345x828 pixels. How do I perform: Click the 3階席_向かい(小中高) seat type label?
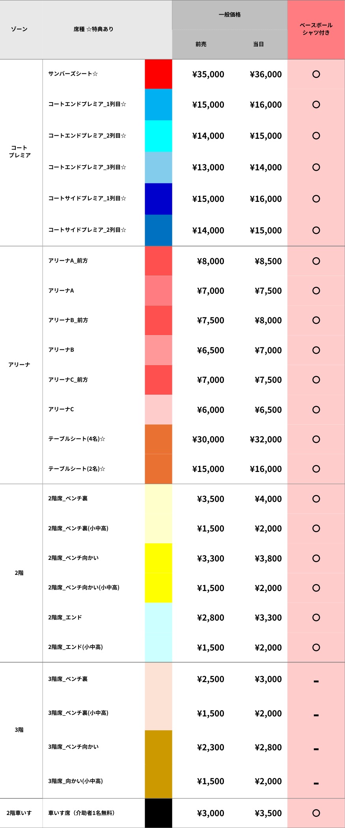click(75, 781)
